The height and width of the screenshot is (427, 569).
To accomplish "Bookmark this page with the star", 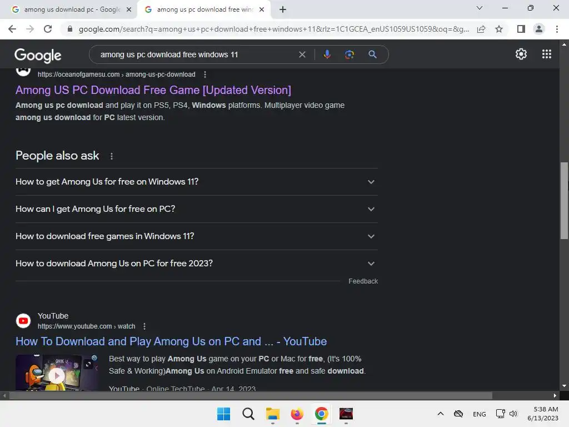I will [499, 29].
